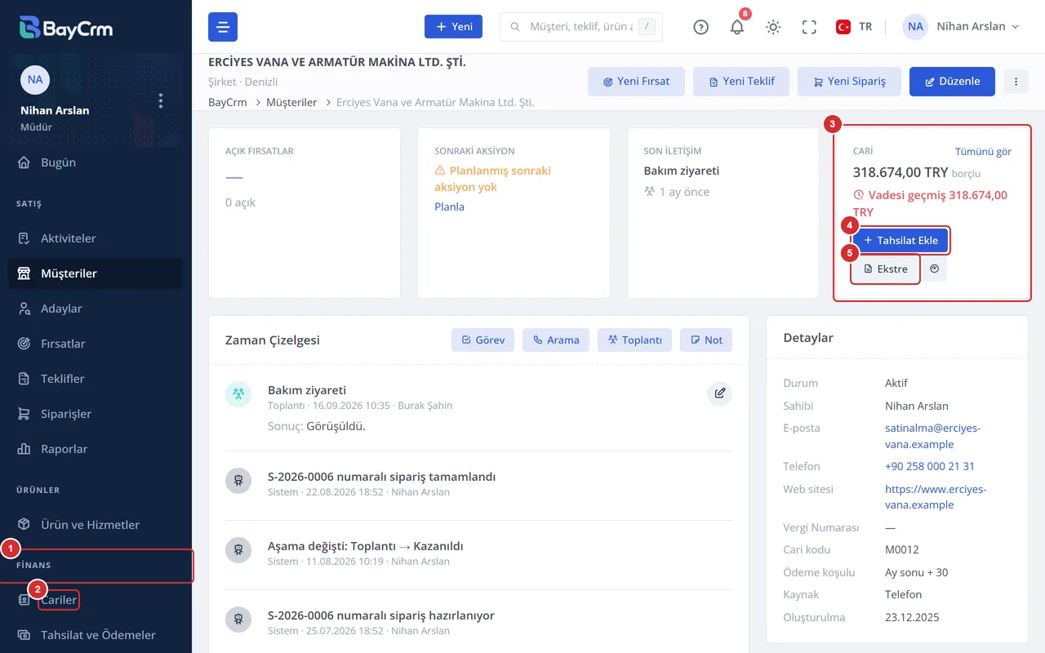Open the Ekstre statement
Screen dimensions: 1045x653
coord(886,269)
